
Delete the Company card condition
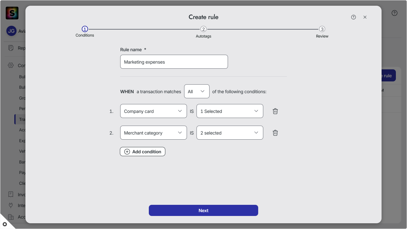(275, 111)
